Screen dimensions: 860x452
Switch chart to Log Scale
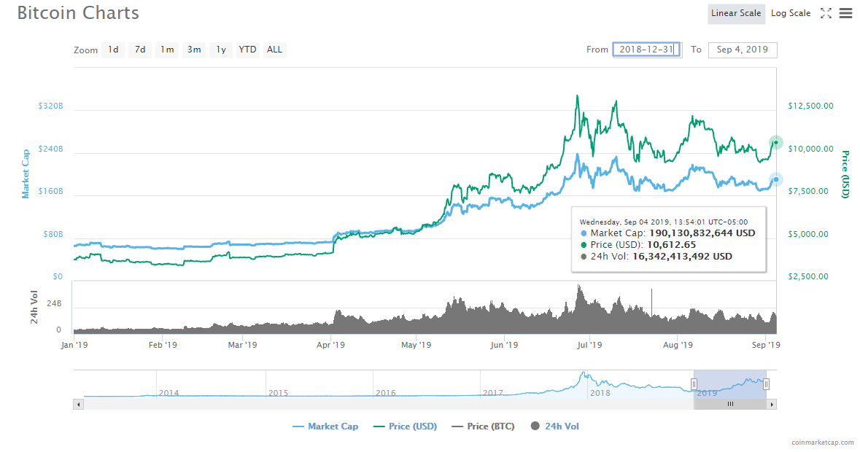click(791, 13)
